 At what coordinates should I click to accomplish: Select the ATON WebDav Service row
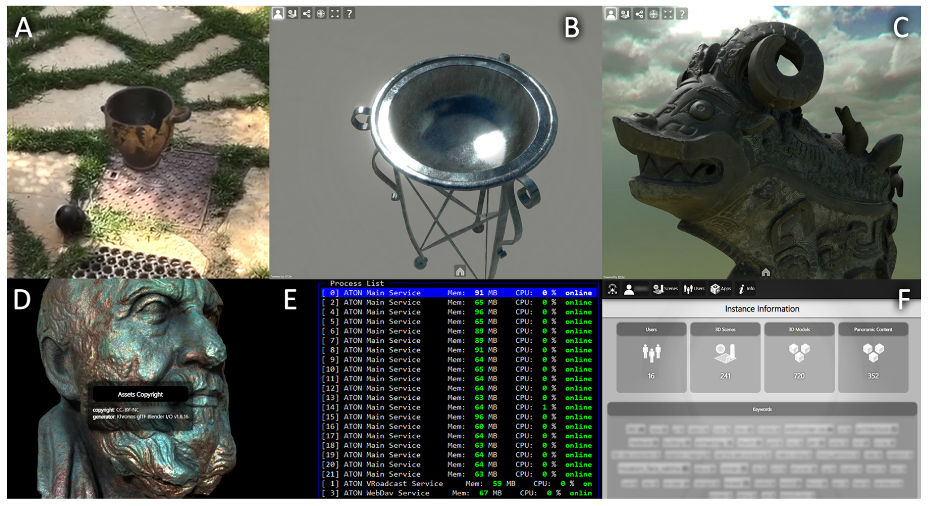point(458,494)
